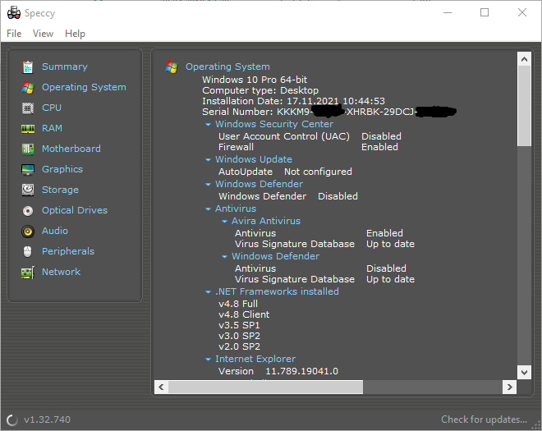Click the Operating System heading link

click(227, 66)
